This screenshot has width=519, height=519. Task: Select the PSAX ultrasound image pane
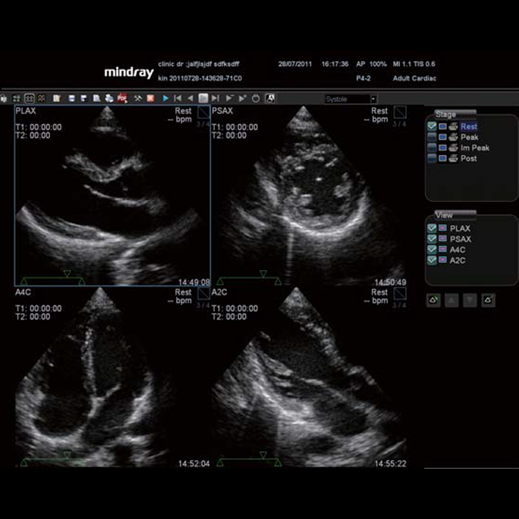click(x=309, y=198)
